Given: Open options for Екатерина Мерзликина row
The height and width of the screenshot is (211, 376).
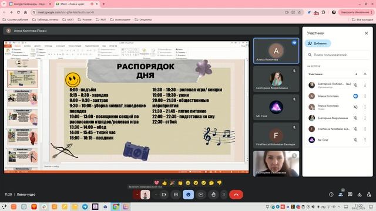Looking at the screenshot, I should click(x=365, y=118).
